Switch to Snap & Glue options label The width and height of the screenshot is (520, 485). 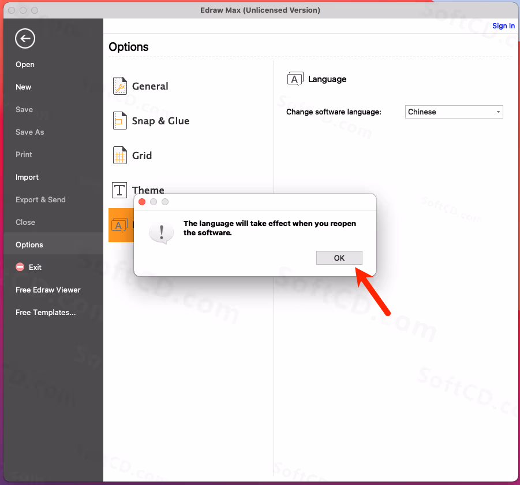[161, 121]
